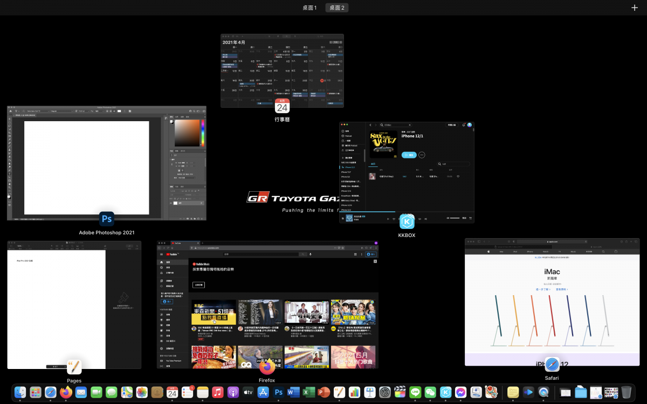Screen dimensions: 647x404
Task: Launch FaceTime from the Dock
Action: pyautogui.click(x=97, y=393)
